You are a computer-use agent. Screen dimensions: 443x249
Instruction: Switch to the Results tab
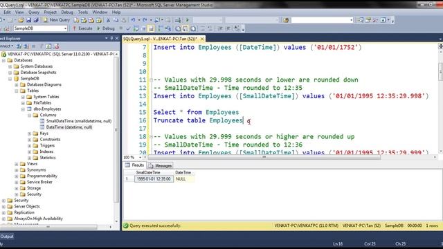(135, 165)
